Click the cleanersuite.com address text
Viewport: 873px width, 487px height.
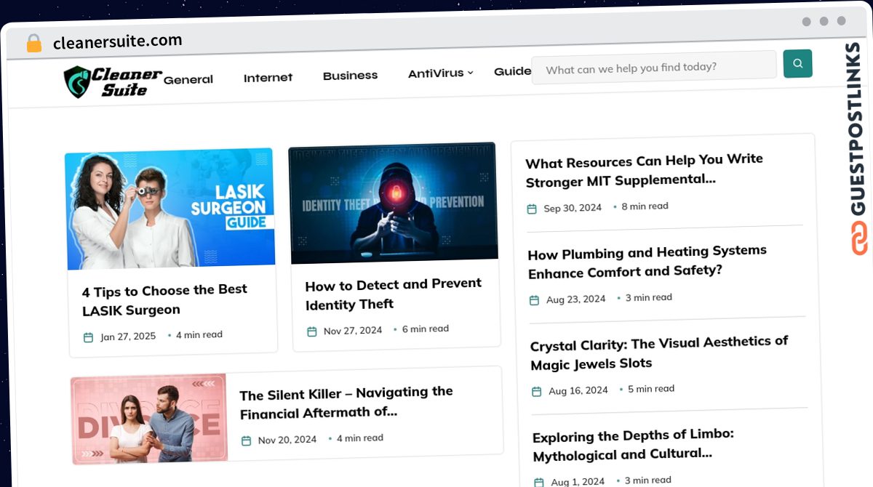click(x=118, y=41)
